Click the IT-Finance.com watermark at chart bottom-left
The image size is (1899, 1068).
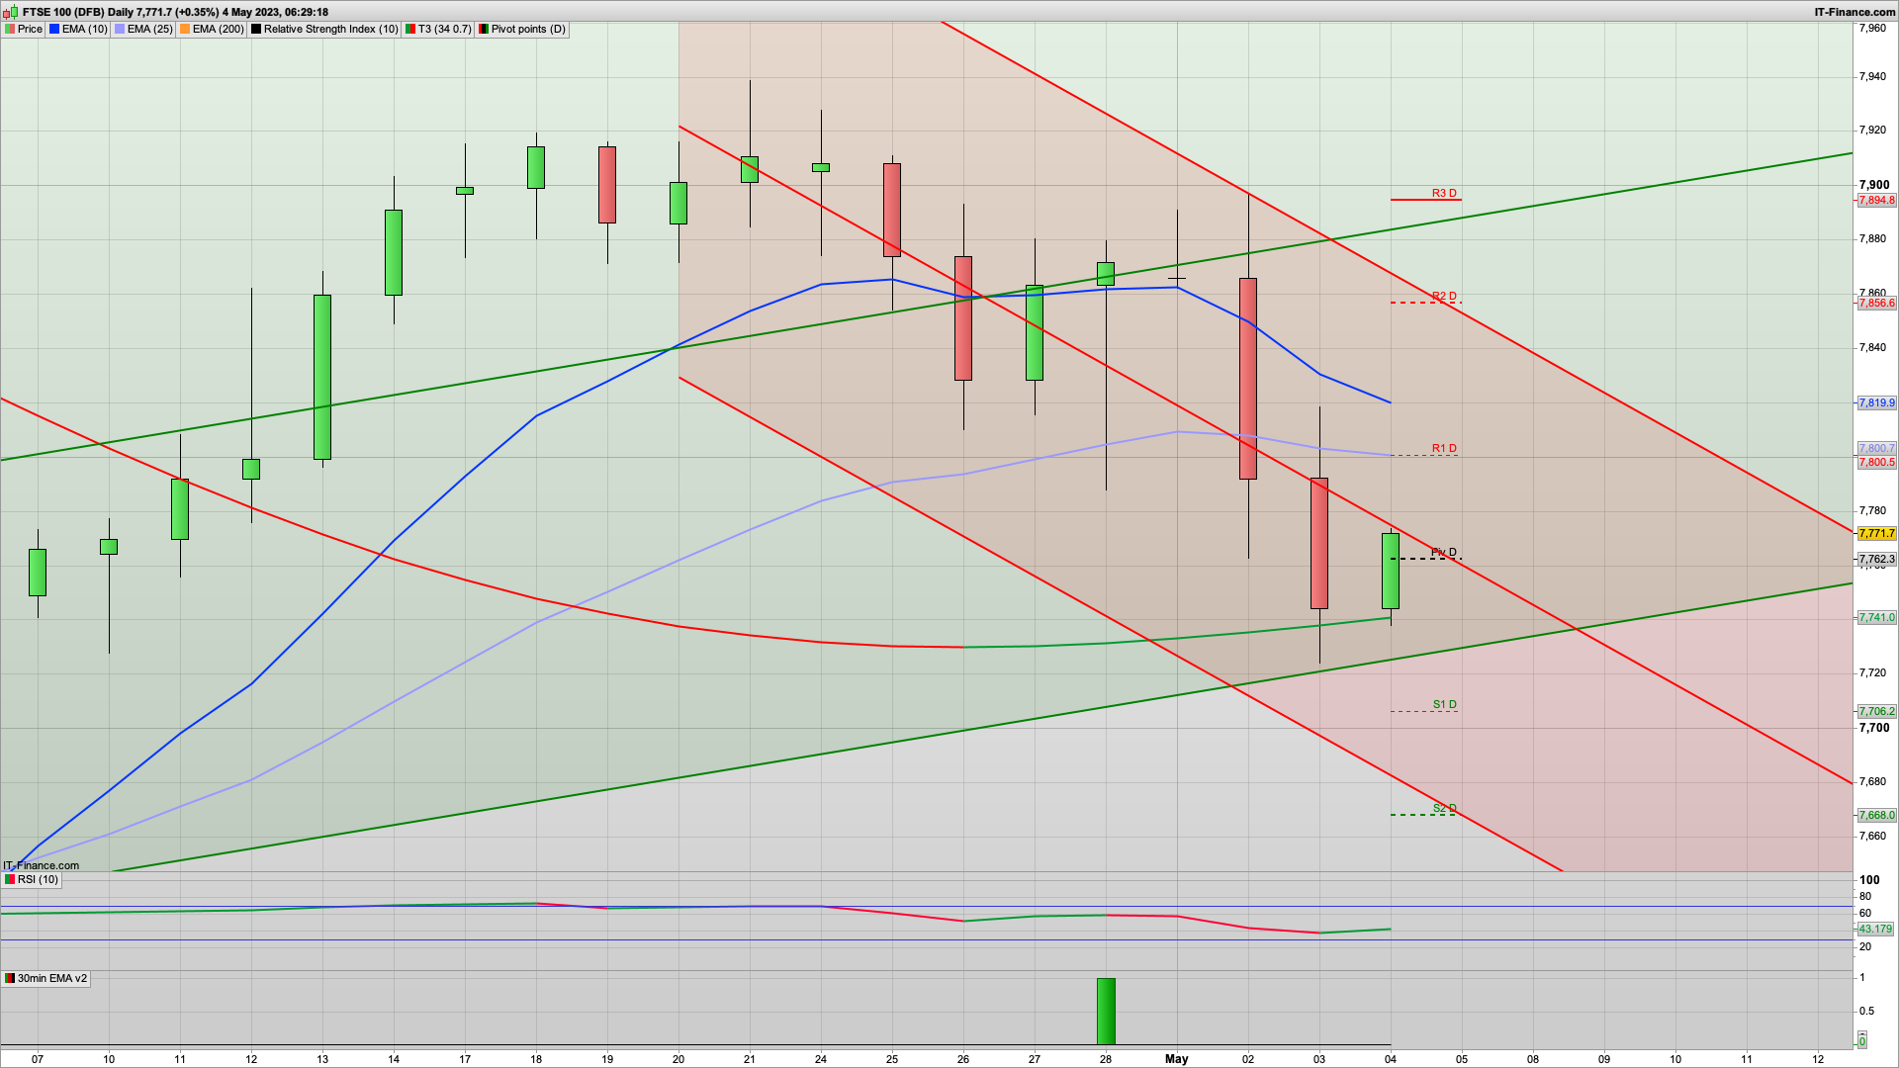42,866
